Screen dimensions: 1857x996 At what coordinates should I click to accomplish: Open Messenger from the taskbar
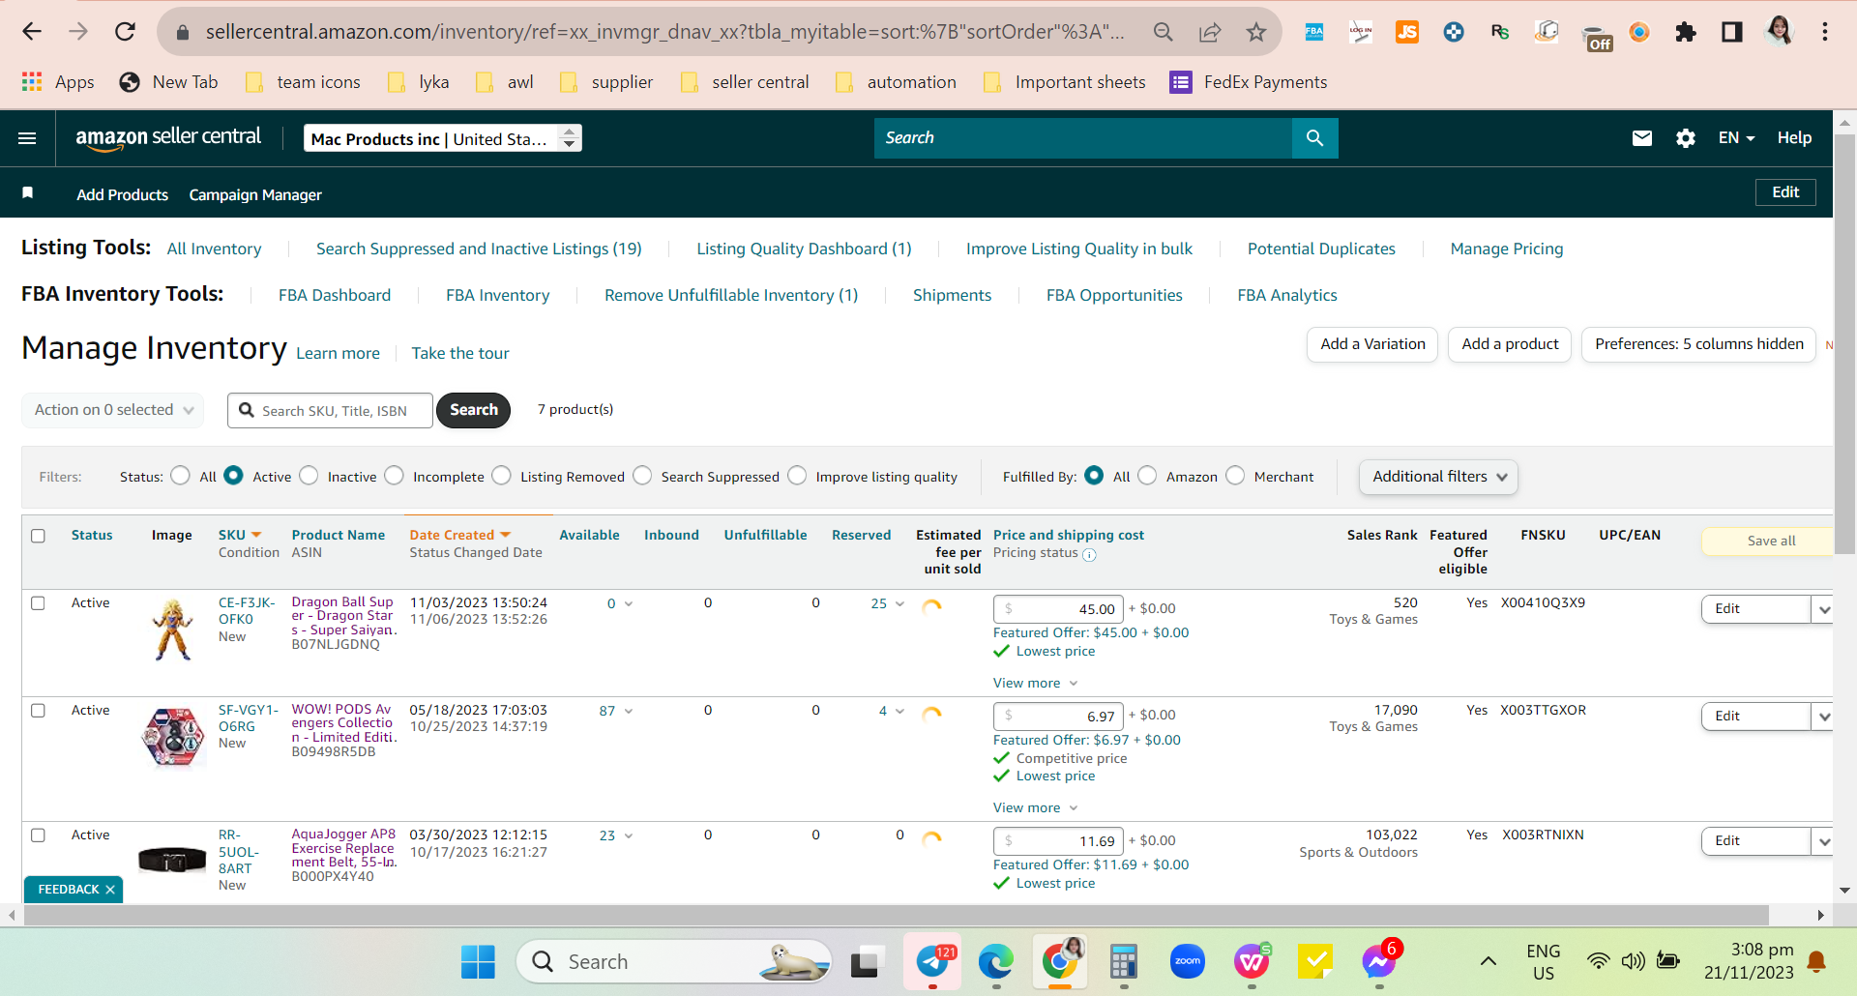pos(1379,961)
